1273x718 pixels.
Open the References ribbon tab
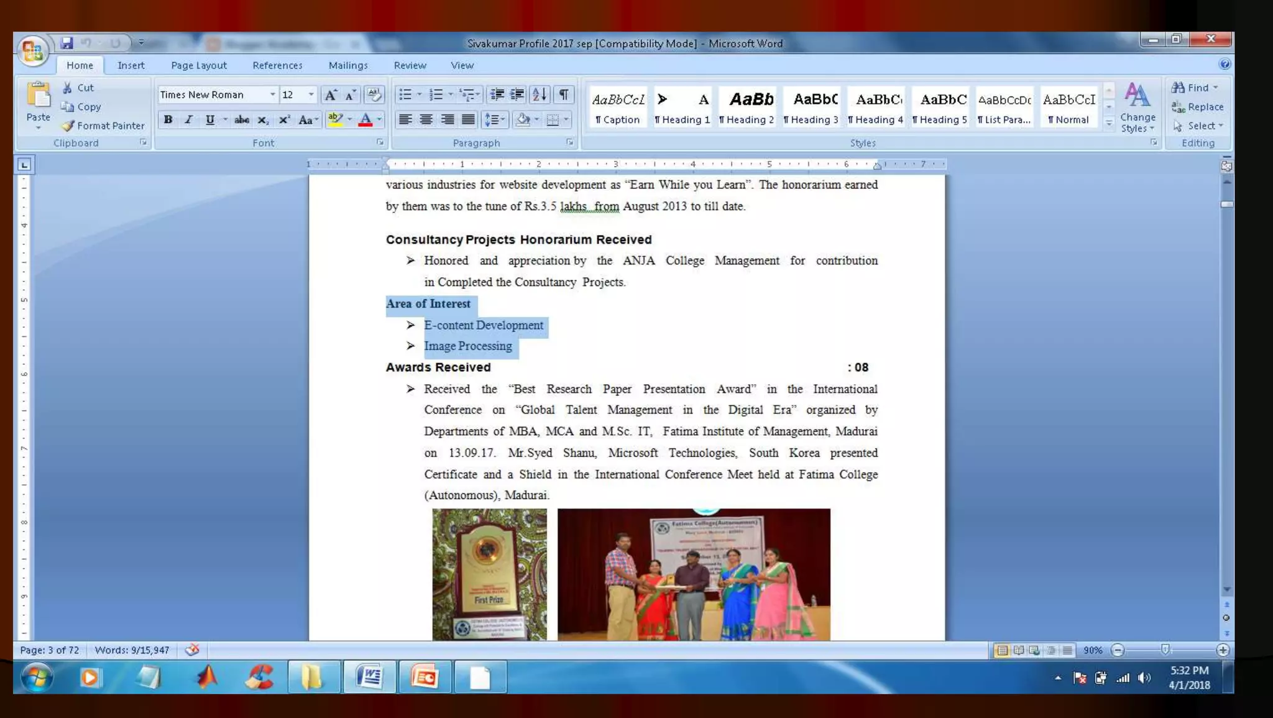pyautogui.click(x=277, y=65)
